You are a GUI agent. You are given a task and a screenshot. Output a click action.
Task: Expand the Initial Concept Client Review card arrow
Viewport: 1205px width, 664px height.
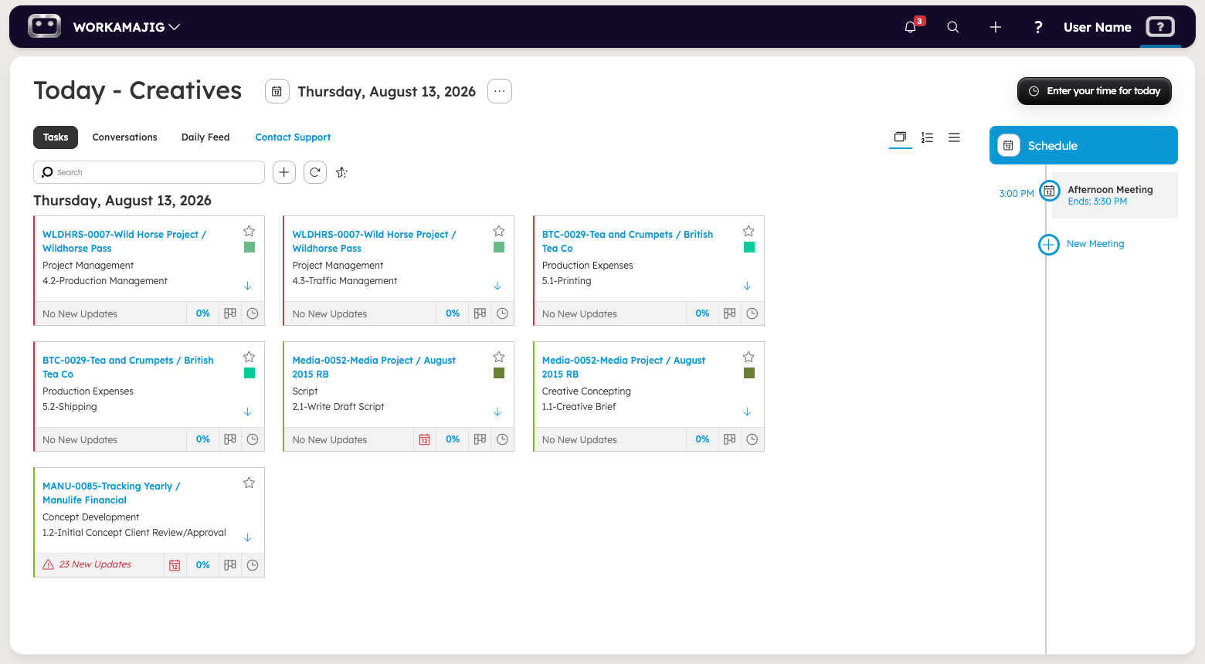[x=248, y=537]
